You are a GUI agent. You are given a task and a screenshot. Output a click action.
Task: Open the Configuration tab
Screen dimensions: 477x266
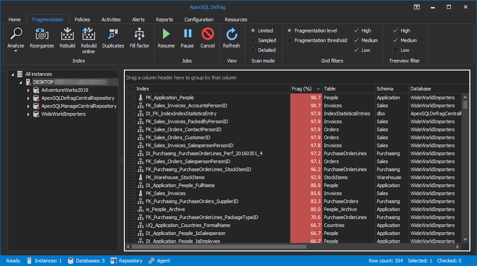point(199,20)
